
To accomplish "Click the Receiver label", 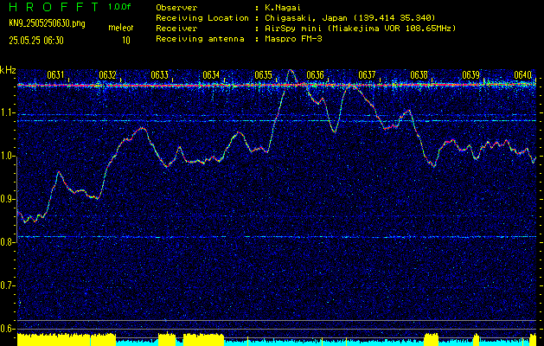I will 177,29.
